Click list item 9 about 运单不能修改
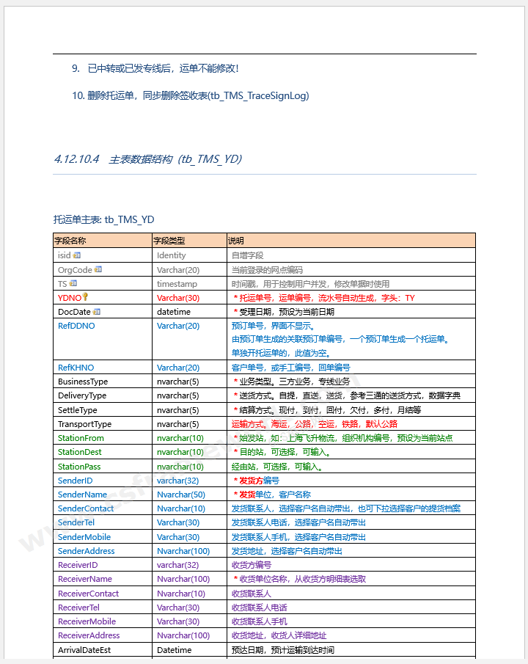Screen dimensions: 528x664 (x=155, y=68)
